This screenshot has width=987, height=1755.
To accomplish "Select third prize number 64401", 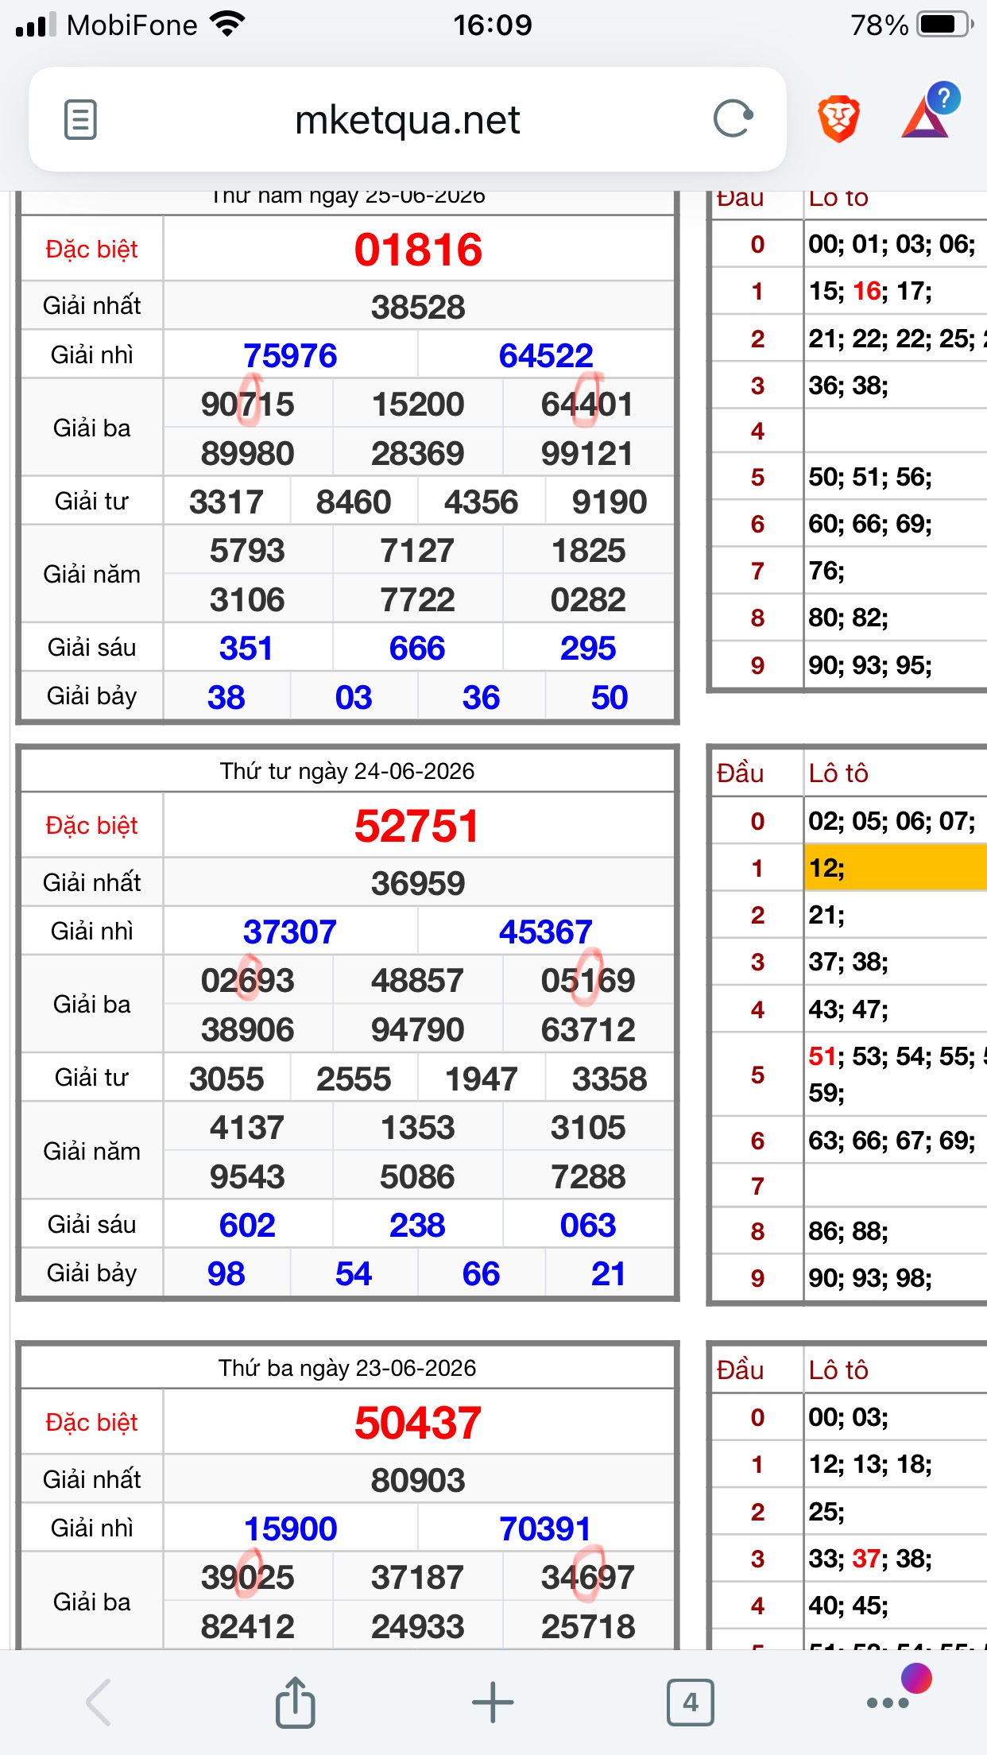I will click(587, 404).
